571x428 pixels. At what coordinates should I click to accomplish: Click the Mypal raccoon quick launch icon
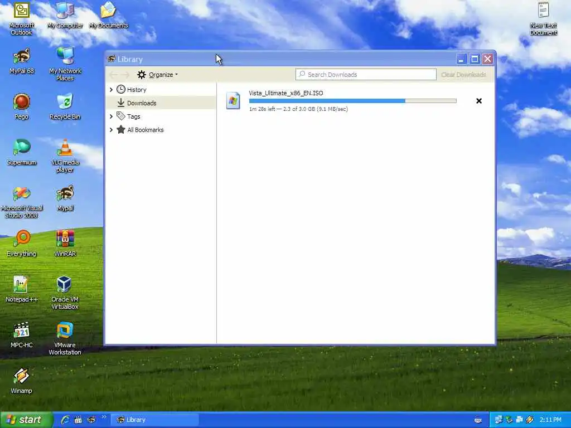point(91,420)
